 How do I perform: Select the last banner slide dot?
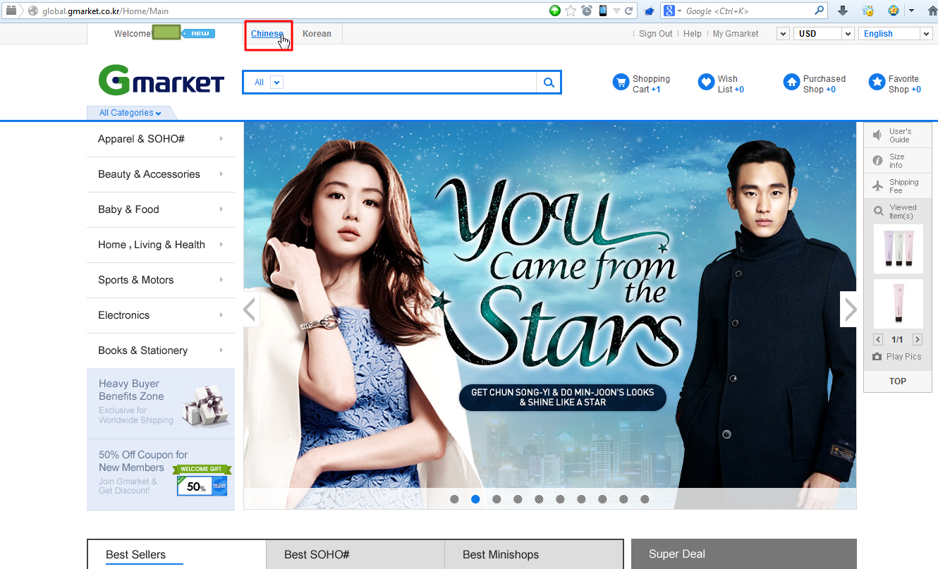tap(645, 499)
